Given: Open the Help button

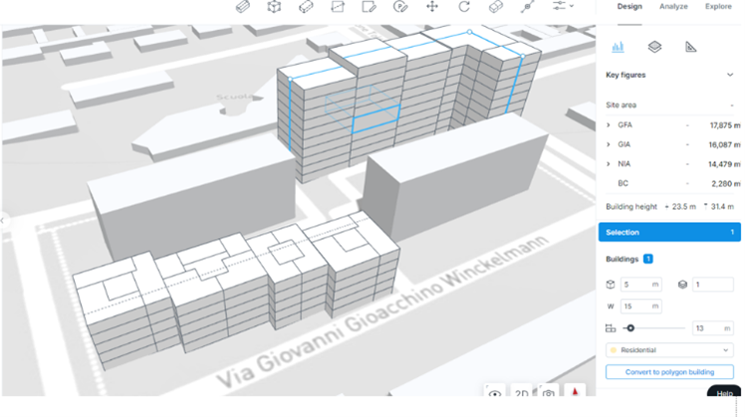Looking at the screenshot, I should coord(725,394).
